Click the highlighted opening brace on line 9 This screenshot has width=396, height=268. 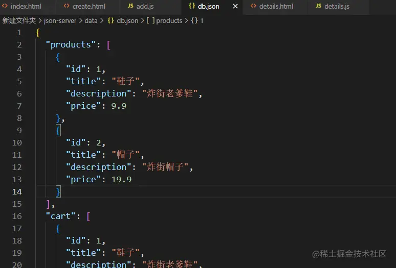tap(58, 131)
